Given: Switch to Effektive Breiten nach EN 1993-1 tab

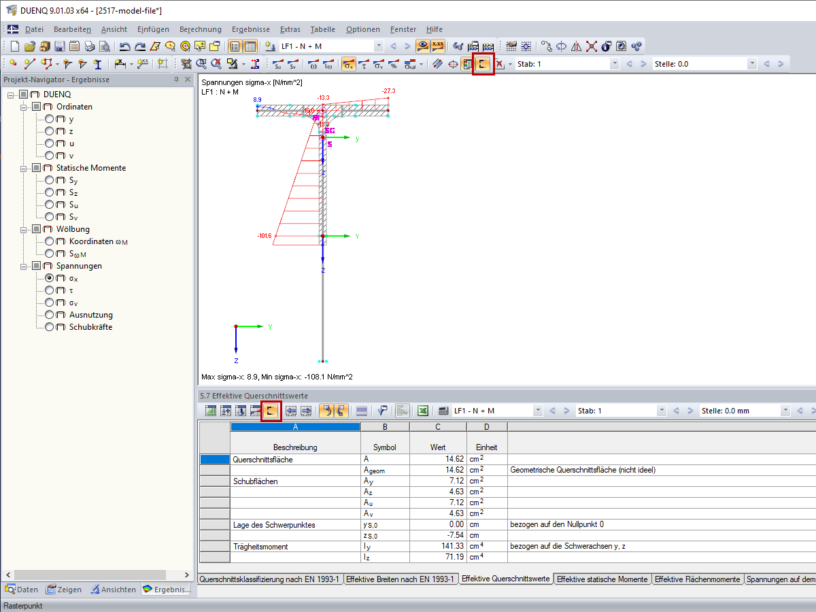Looking at the screenshot, I should click(x=400, y=579).
